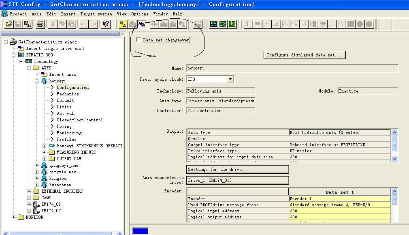Click the Output table scroll down arrow
The image size is (409, 235).
click(x=394, y=159)
